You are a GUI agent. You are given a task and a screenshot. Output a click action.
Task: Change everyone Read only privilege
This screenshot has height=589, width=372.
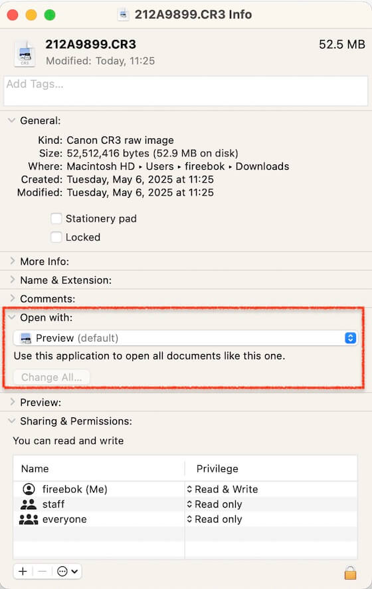[x=215, y=519]
